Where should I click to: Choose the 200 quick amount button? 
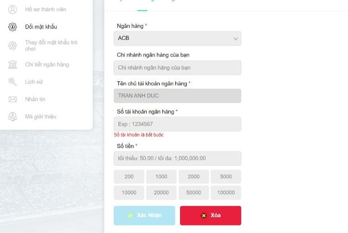pos(129,177)
